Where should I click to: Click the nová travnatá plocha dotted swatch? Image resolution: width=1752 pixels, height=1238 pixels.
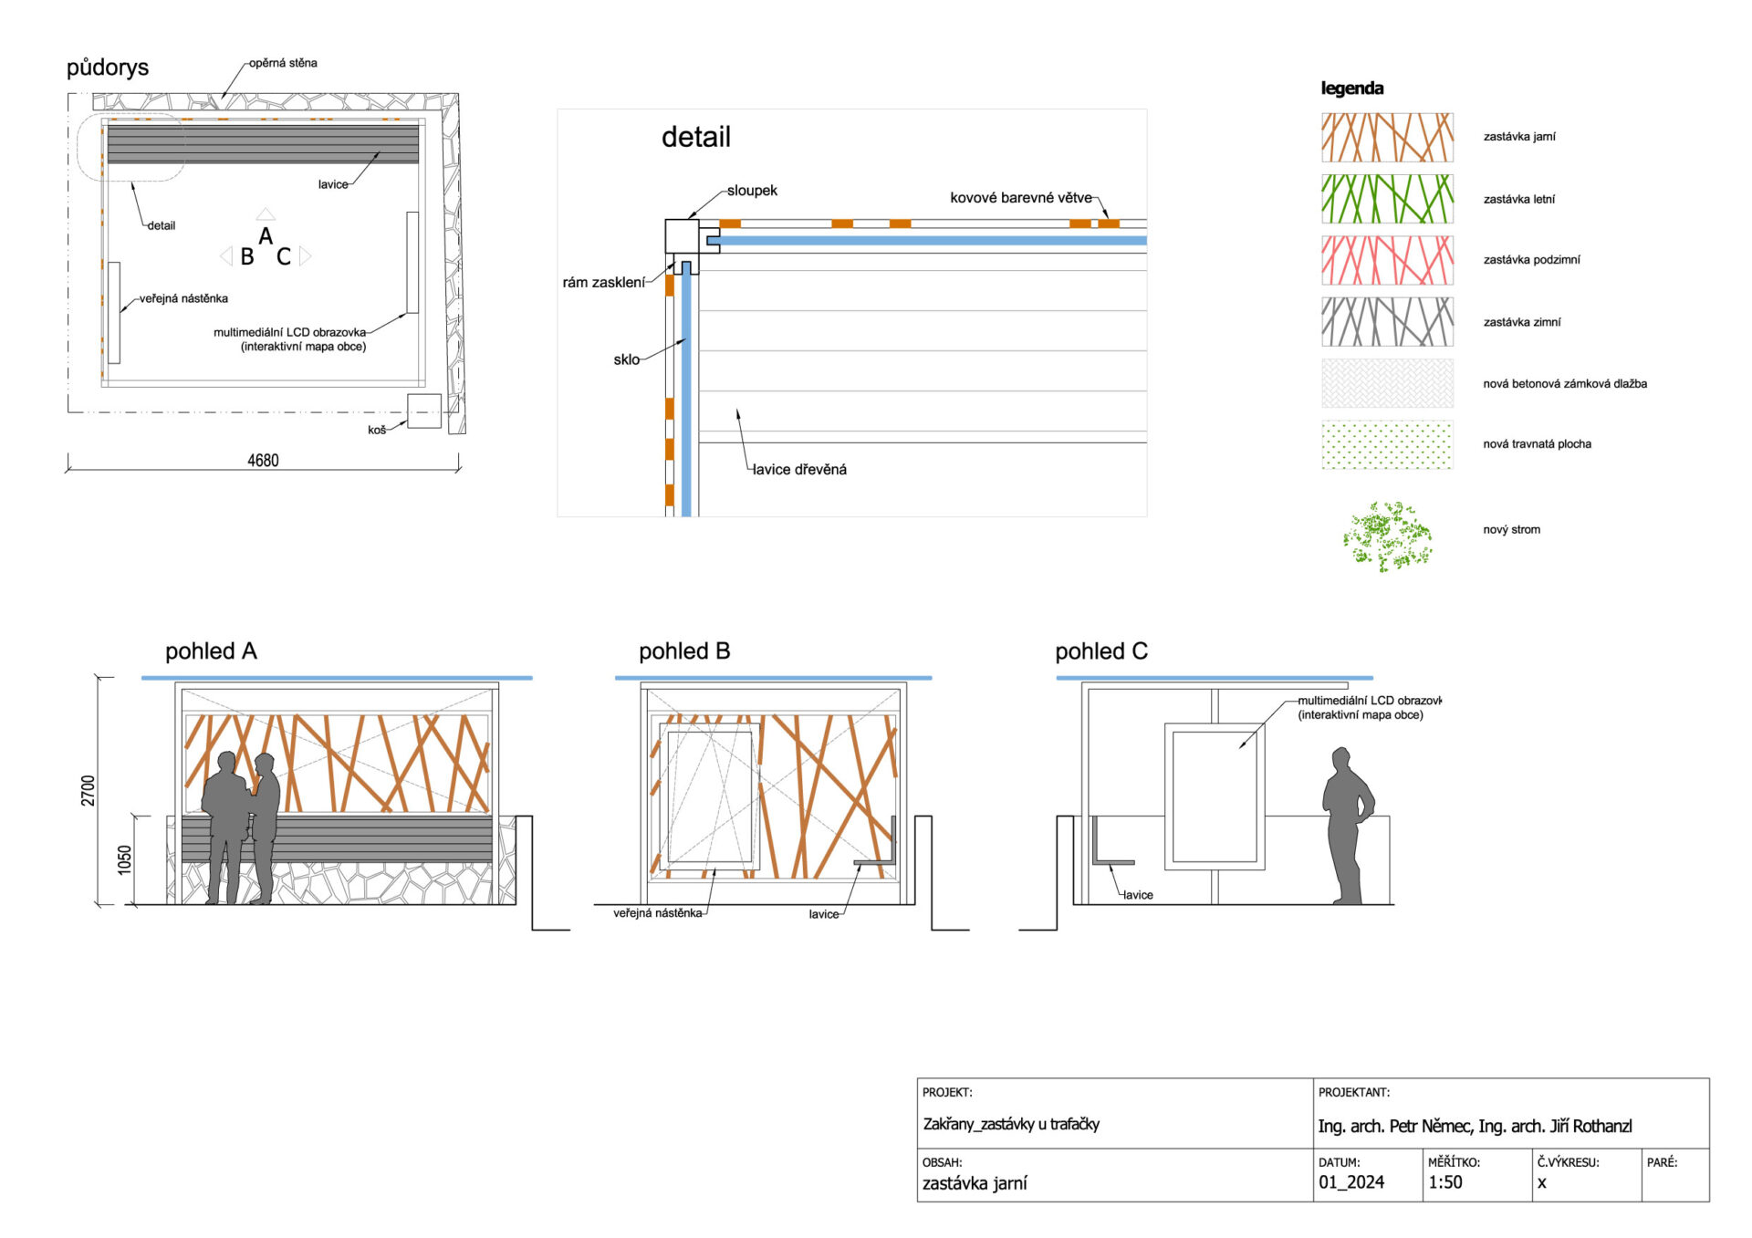(1386, 444)
